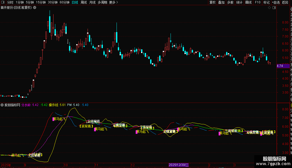This screenshot has width=292, height=168.
Task: Switch to 5分钟 period
Action: pyautogui.click(x=29, y=2)
